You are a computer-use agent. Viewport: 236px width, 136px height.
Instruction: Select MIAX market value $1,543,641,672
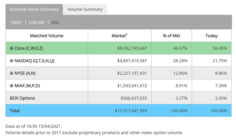tap(132, 86)
